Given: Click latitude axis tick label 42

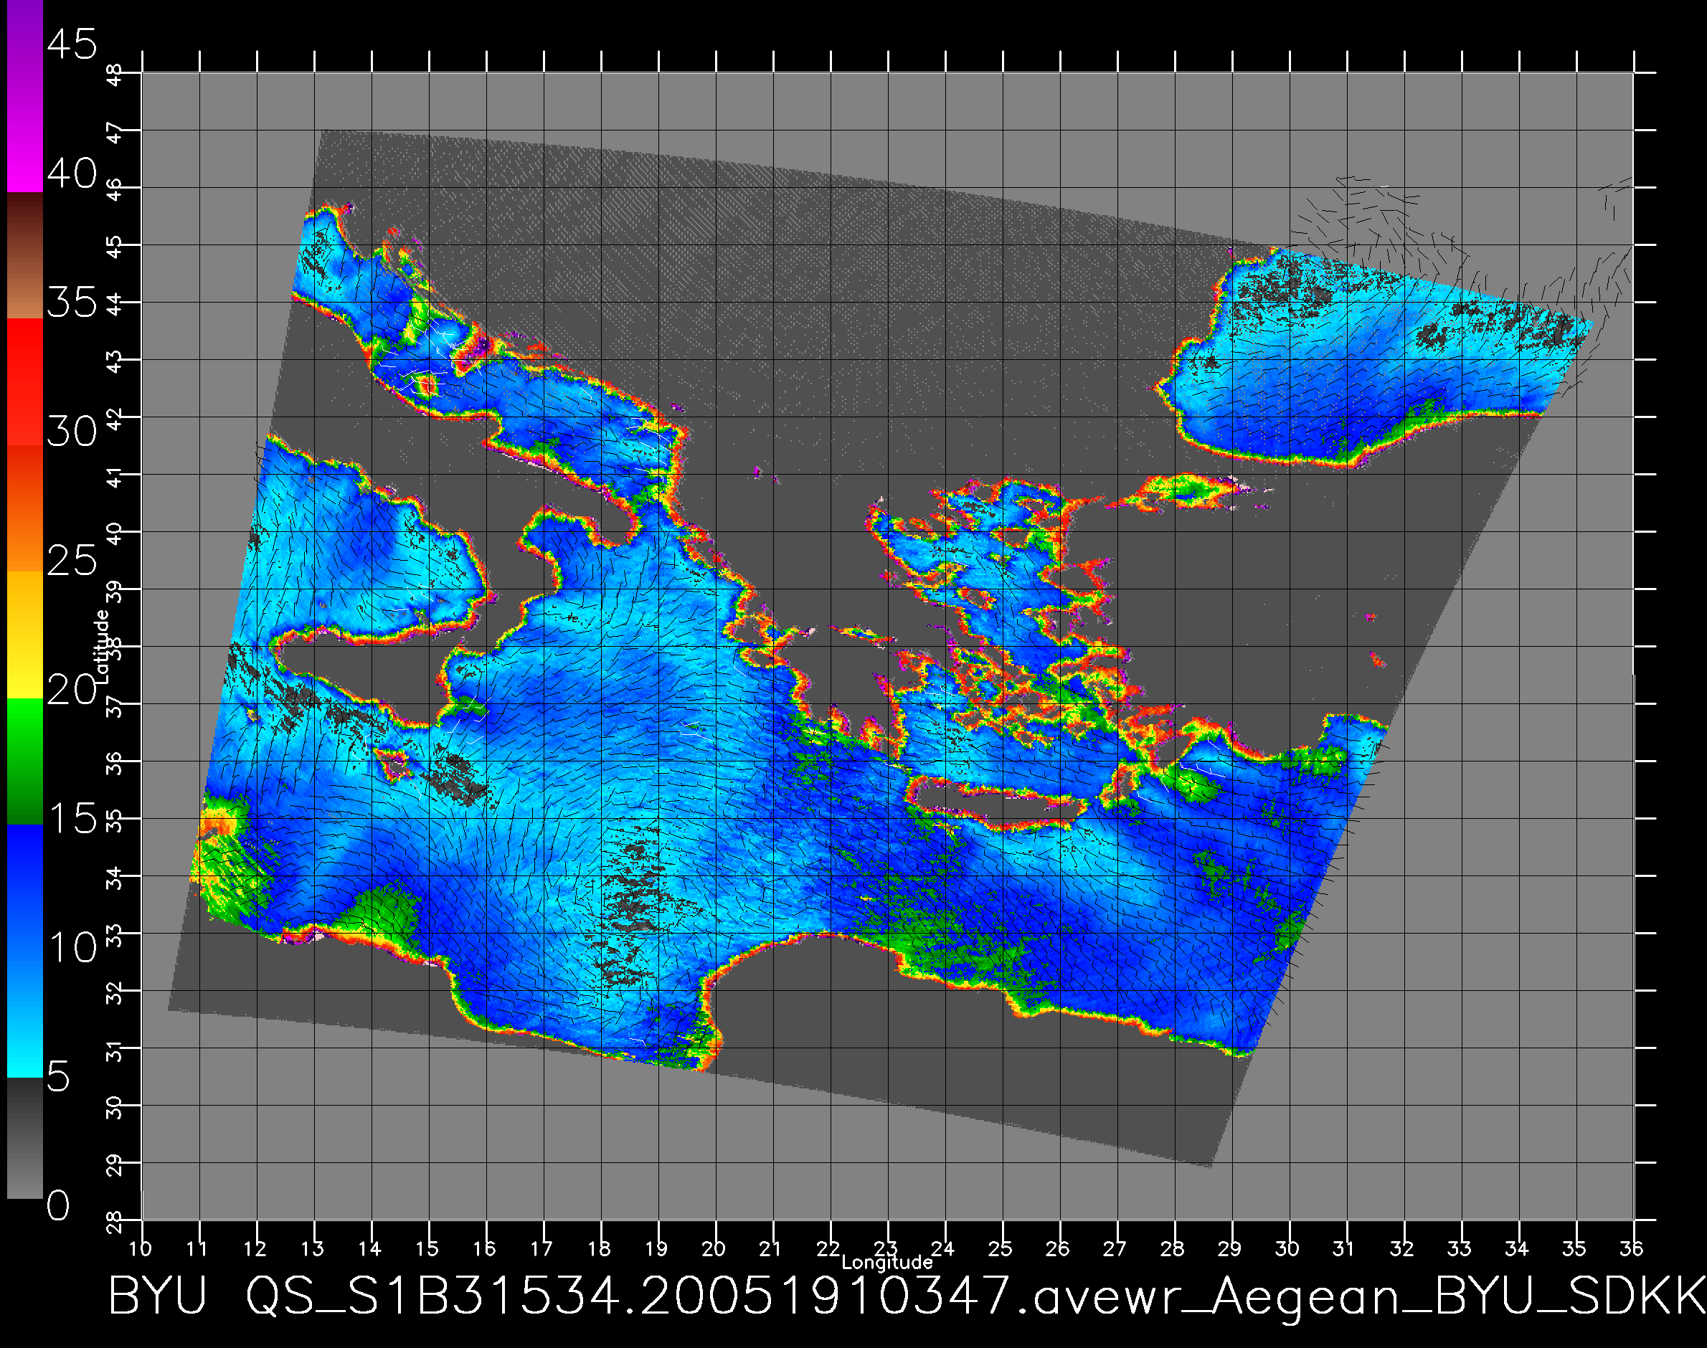Looking at the screenshot, I should pos(115,420).
